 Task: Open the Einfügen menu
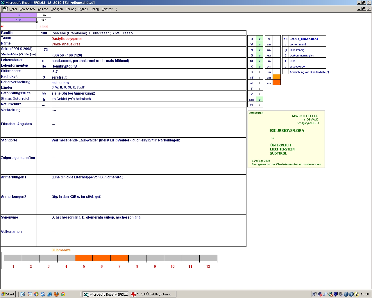57,9
